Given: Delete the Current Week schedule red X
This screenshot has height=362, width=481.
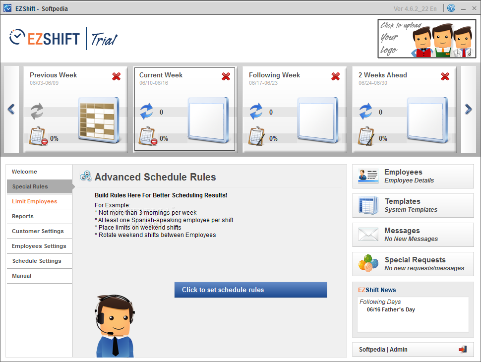Looking at the screenshot, I should [x=226, y=76].
